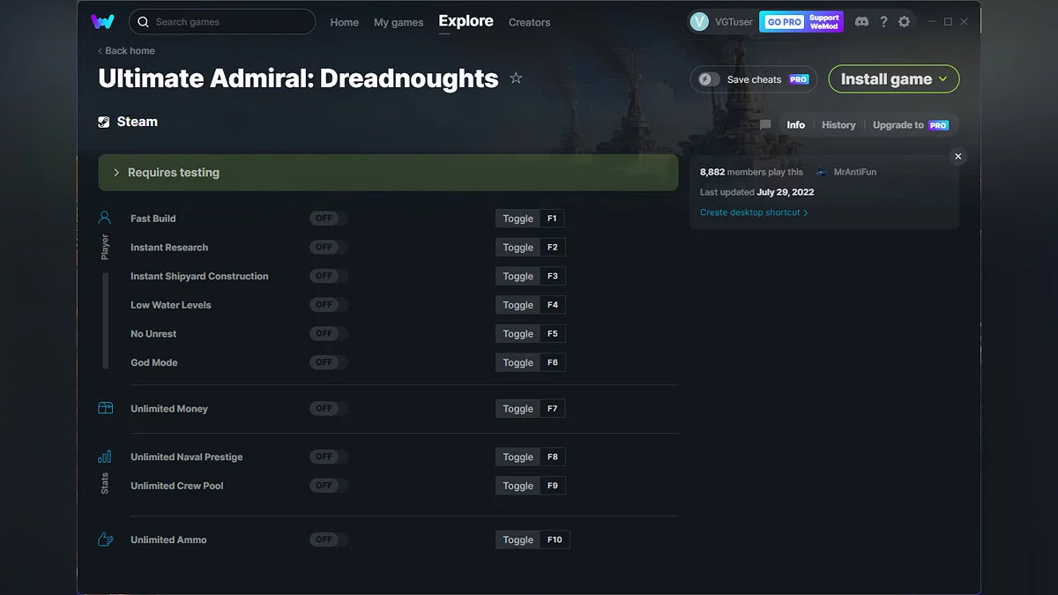The width and height of the screenshot is (1058, 595).
Task: Open the My games menu item
Action: [x=399, y=22]
